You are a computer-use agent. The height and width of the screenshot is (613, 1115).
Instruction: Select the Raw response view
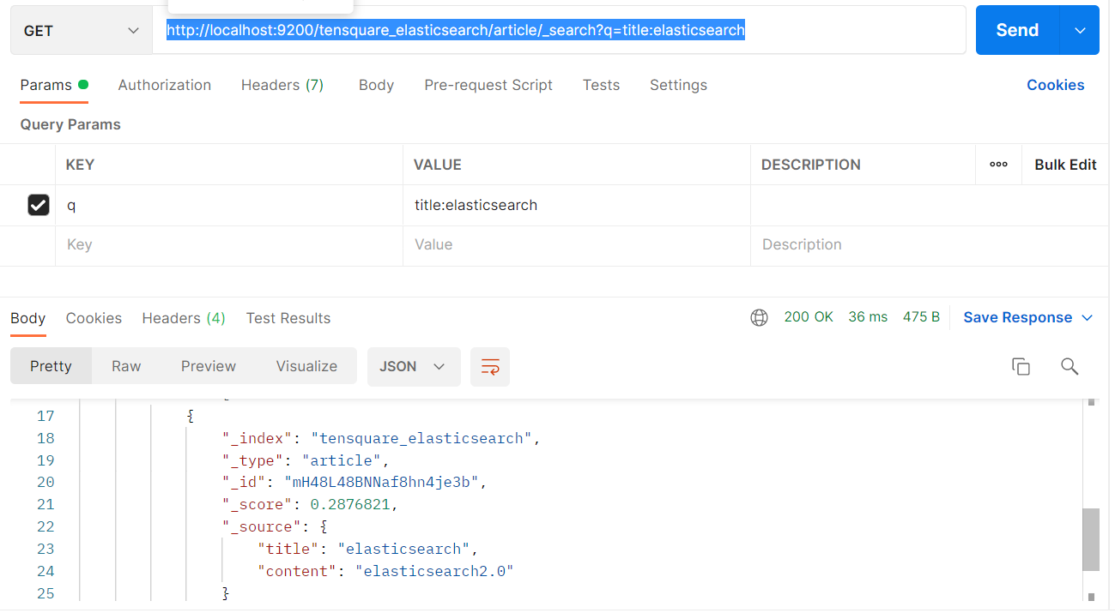point(126,367)
